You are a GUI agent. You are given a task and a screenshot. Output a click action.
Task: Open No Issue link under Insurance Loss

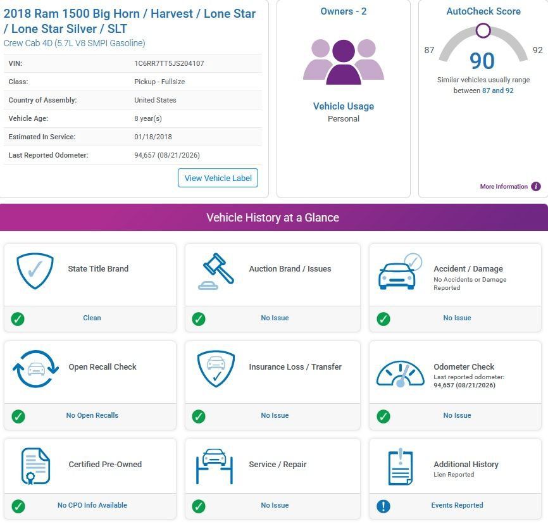pyautogui.click(x=275, y=415)
